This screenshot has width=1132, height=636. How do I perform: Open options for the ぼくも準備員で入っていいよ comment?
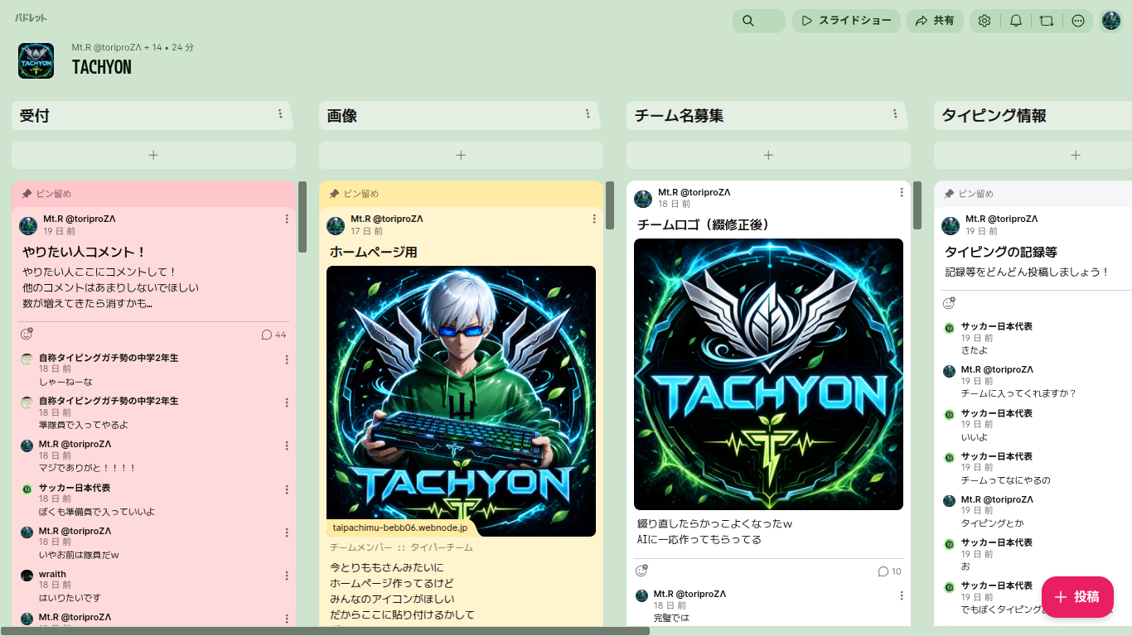(x=287, y=489)
